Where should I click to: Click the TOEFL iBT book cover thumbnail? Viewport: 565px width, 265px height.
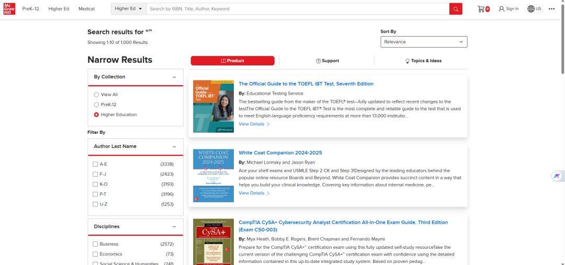point(213,106)
